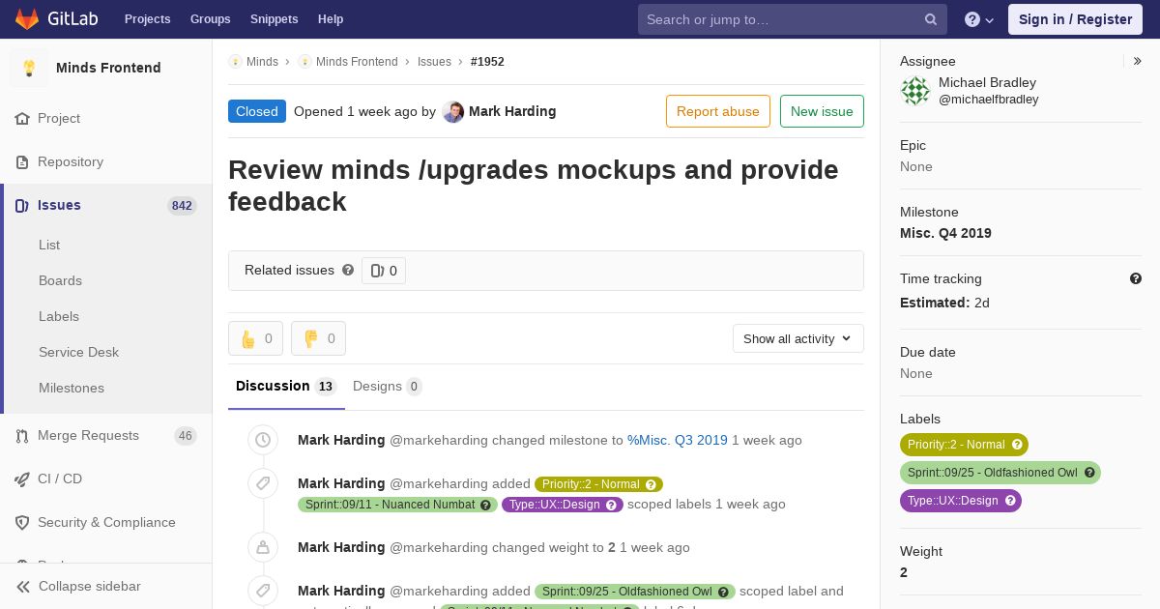
Task: Open the Help menu item
Action: [331, 19]
